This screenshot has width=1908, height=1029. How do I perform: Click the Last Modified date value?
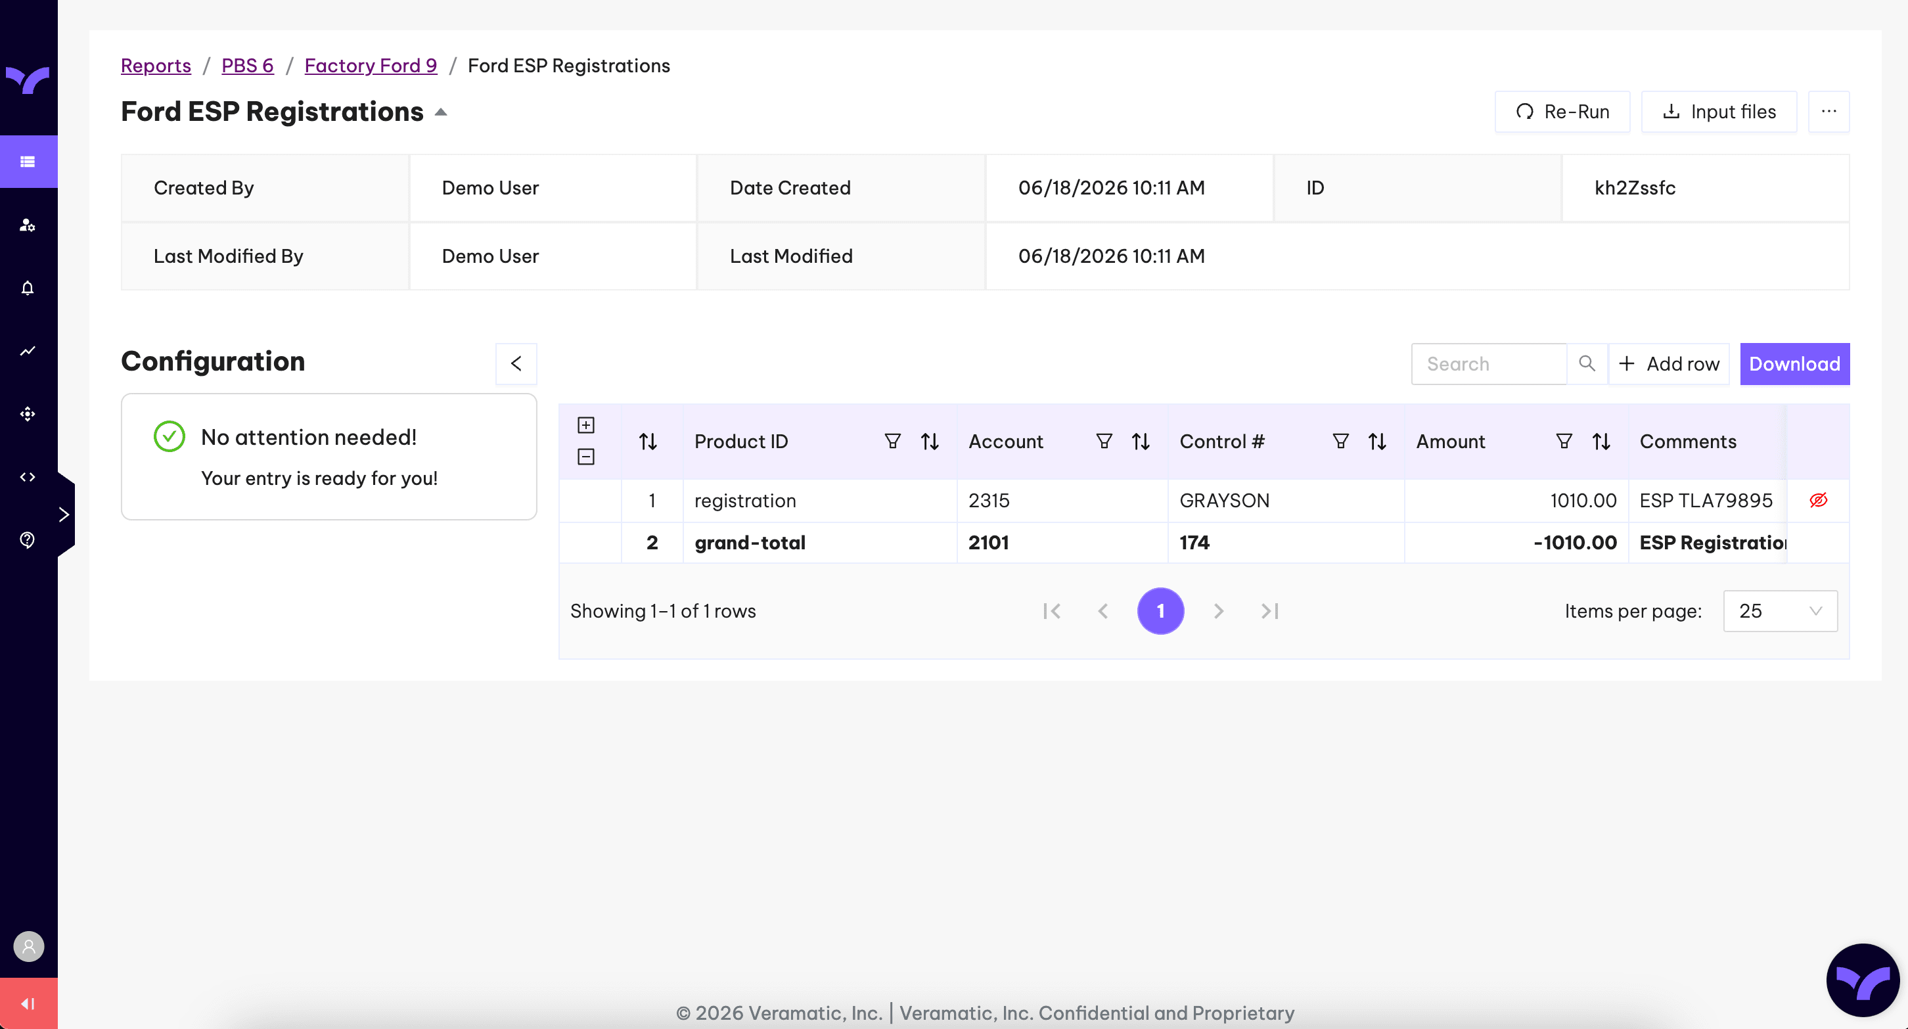[1111, 256]
